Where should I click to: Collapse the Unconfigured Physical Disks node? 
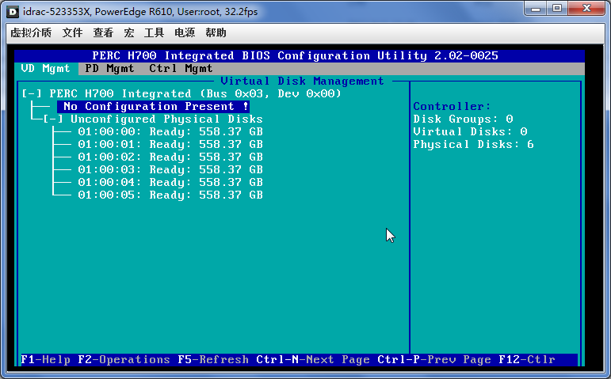pyautogui.click(x=53, y=119)
